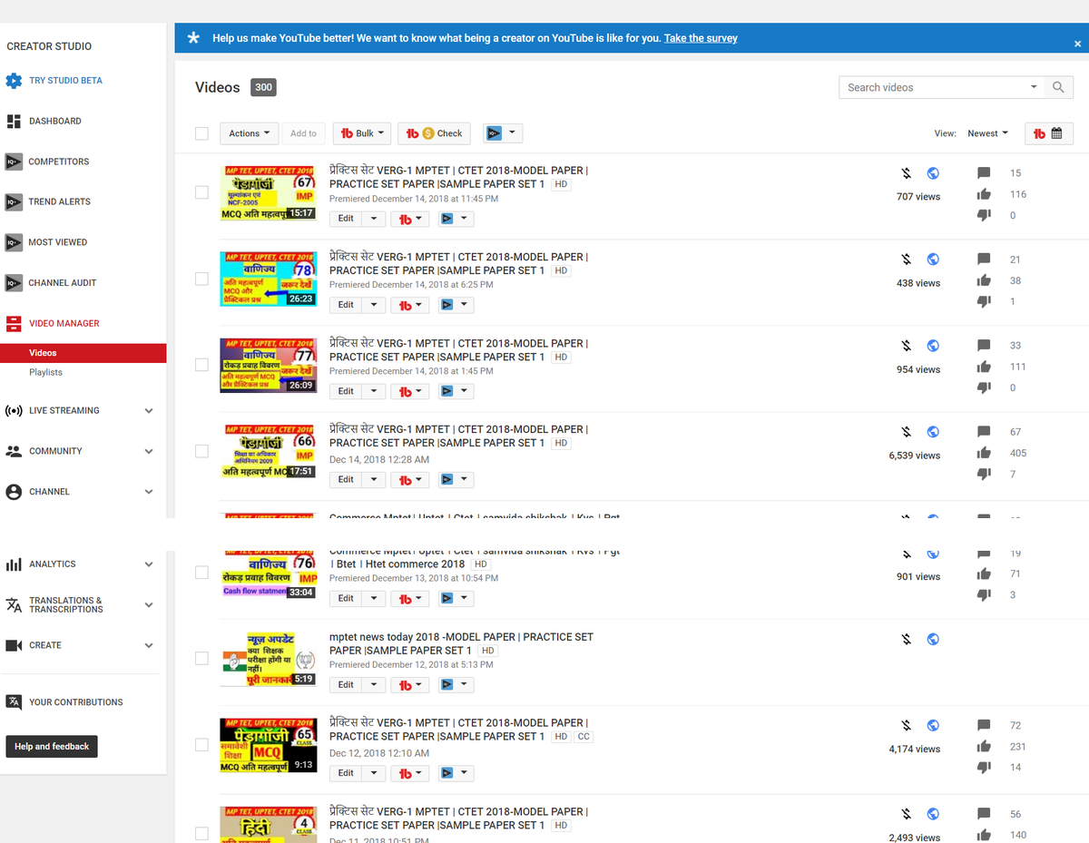The width and height of the screenshot is (1089, 843).
Task: Click the Community people icon
Action: [x=14, y=451]
